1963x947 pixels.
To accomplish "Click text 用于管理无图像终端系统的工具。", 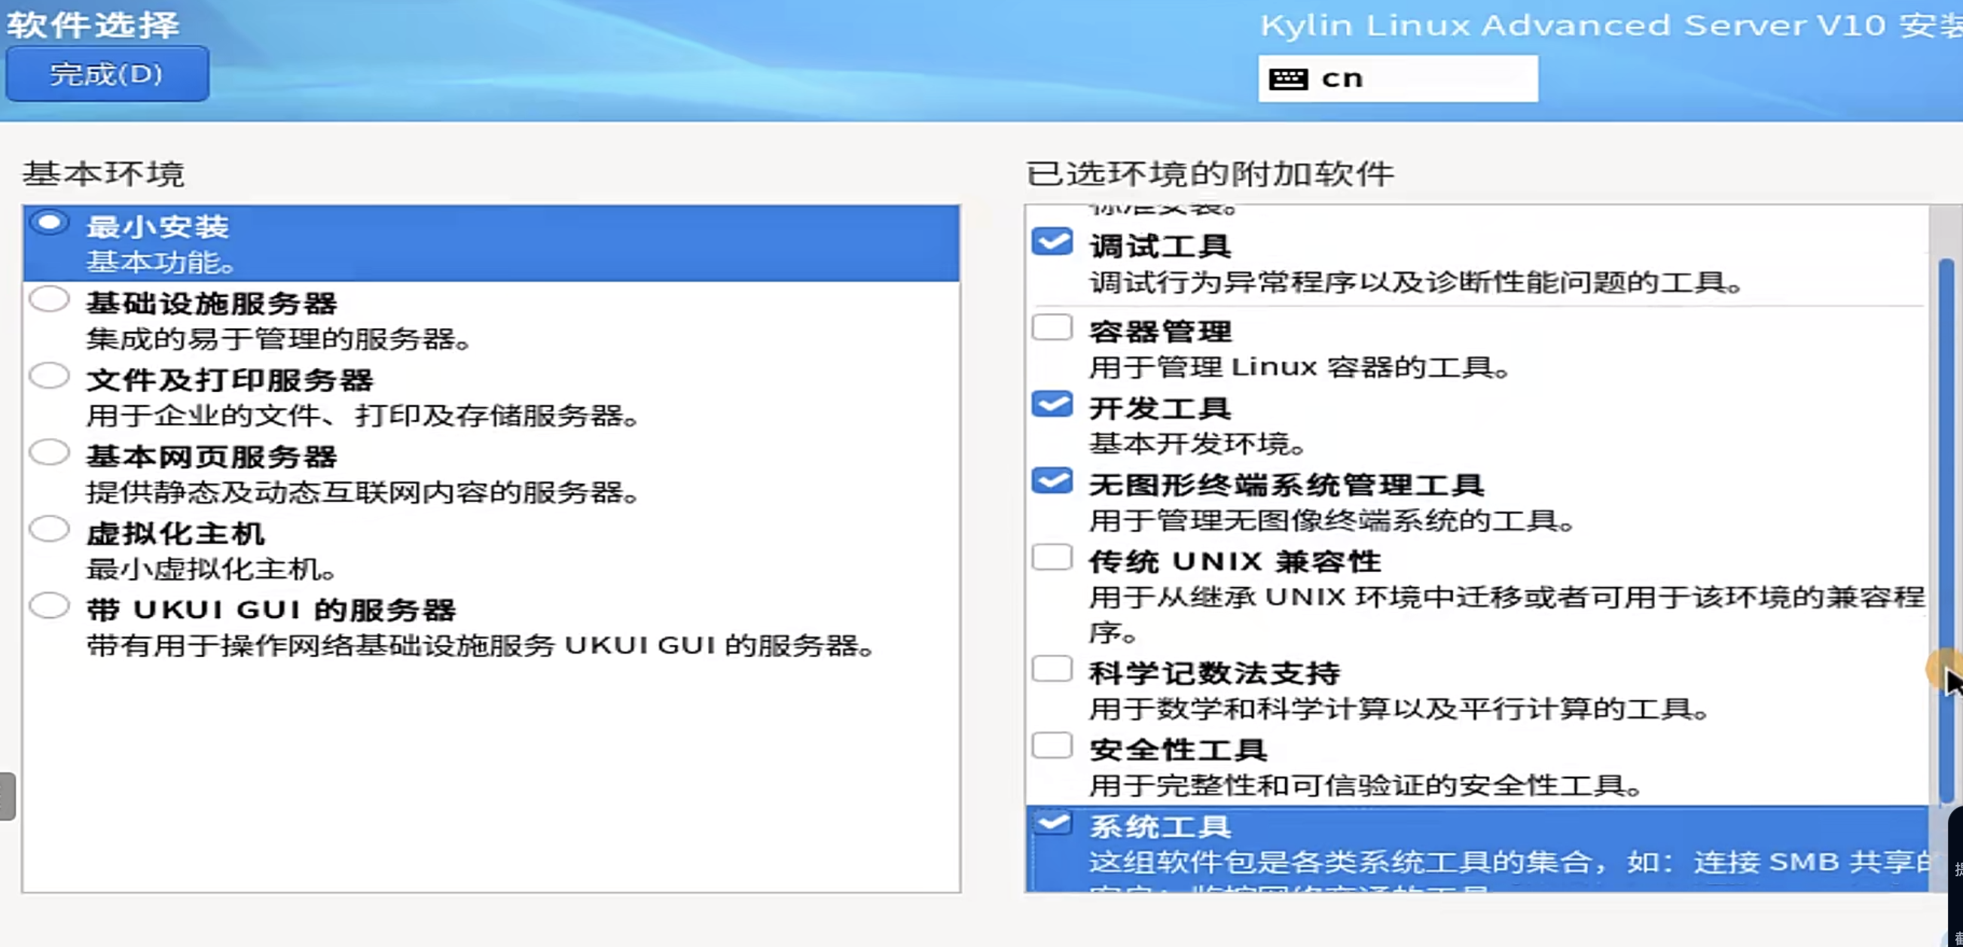I will [1333, 521].
